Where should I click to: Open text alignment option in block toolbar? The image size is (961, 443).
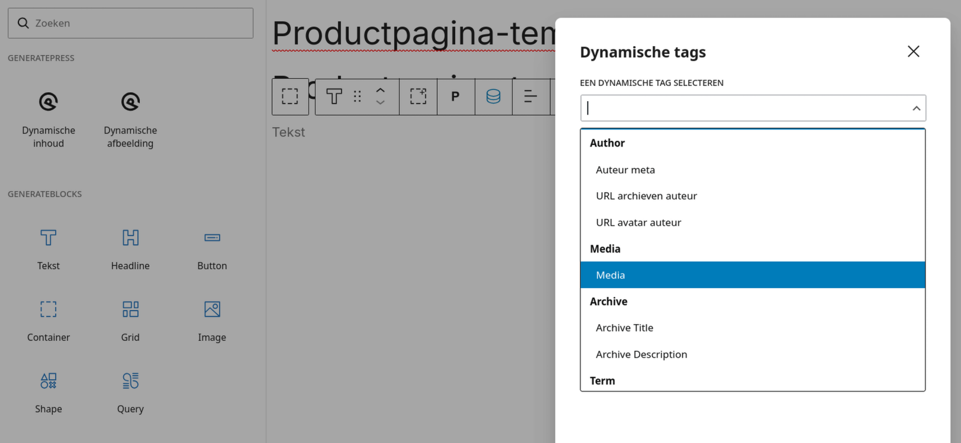(531, 96)
